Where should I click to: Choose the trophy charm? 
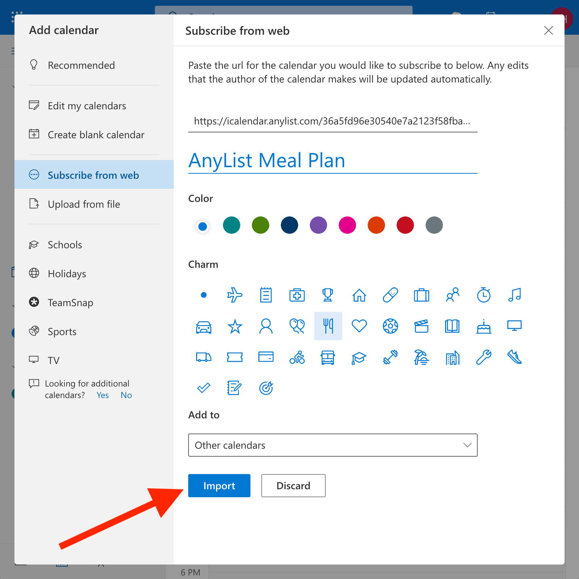coord(328,295)
